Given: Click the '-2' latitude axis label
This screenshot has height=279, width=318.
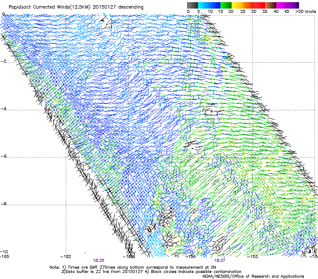Looking at the screenshot, I should pyautogui.click(x=3, y=61).
